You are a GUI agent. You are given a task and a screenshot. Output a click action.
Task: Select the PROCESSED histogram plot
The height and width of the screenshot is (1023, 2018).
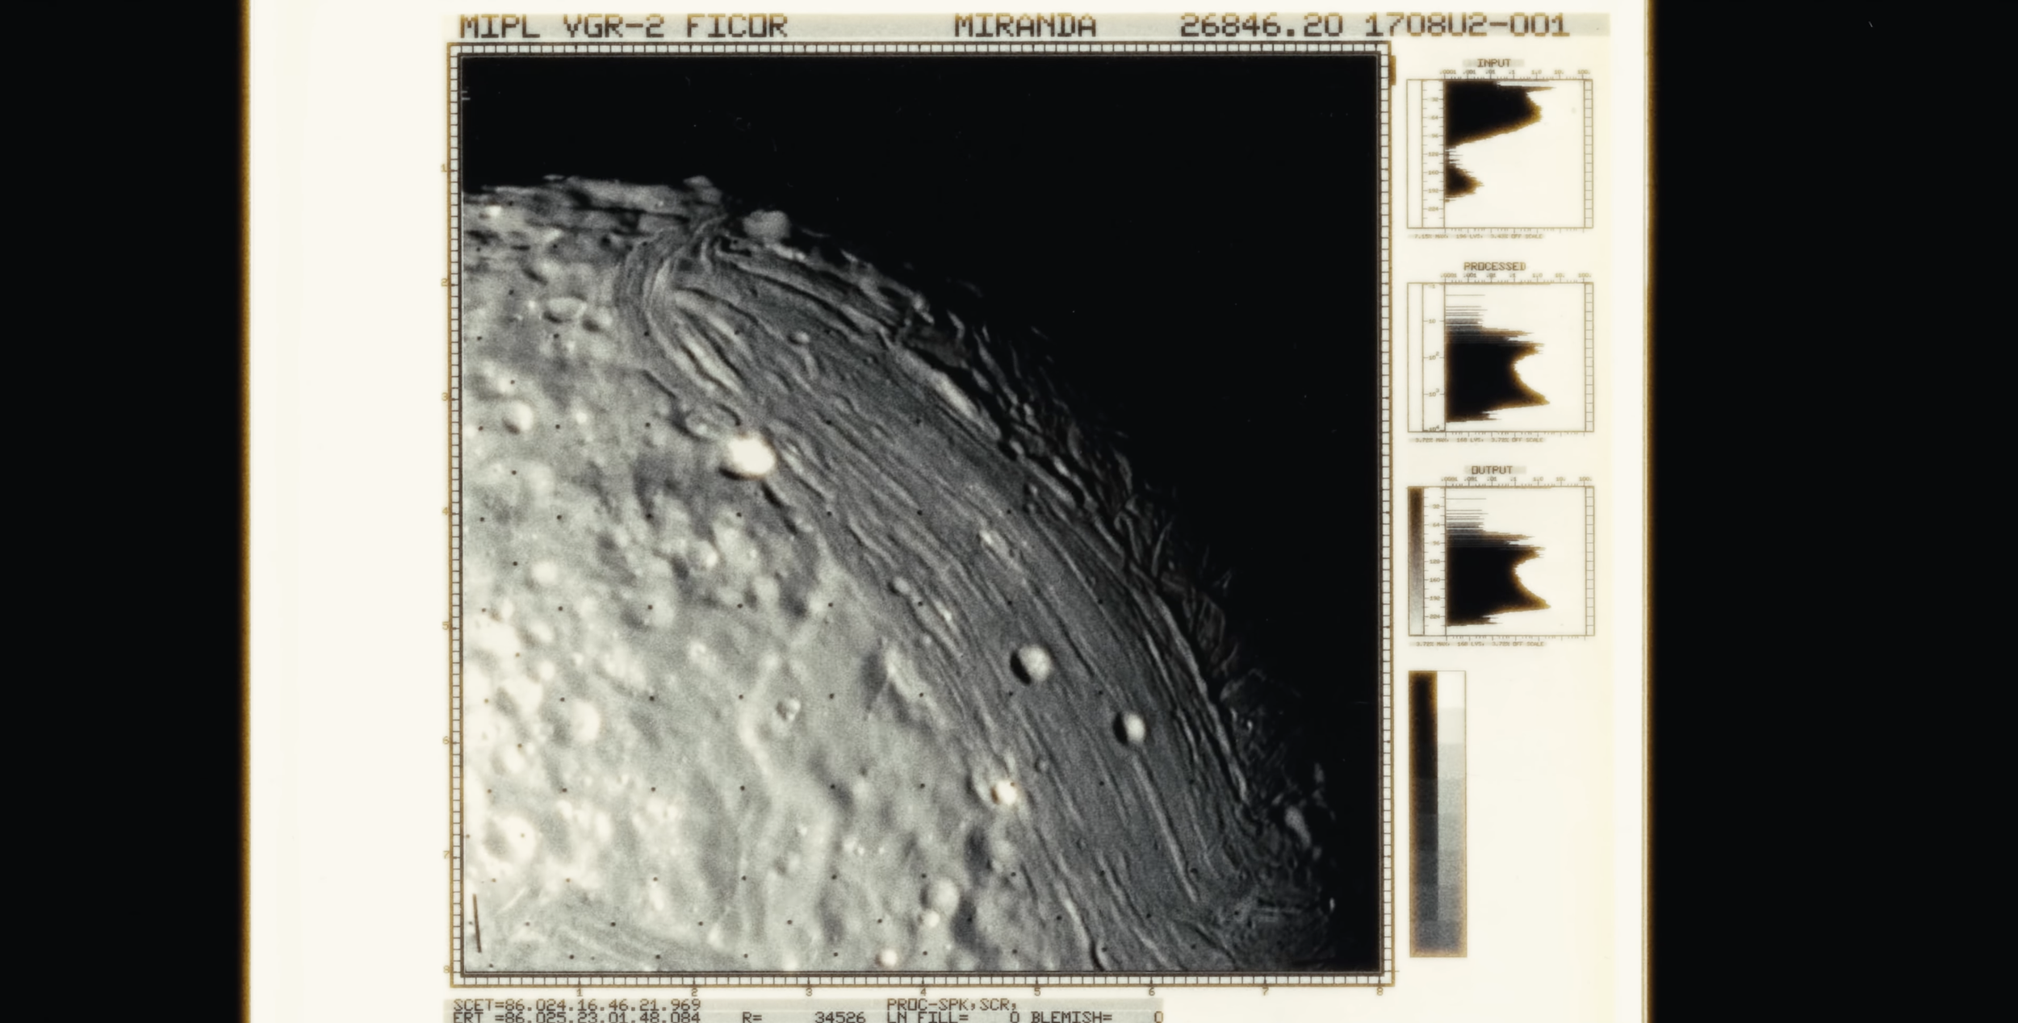click(1500, 357)
